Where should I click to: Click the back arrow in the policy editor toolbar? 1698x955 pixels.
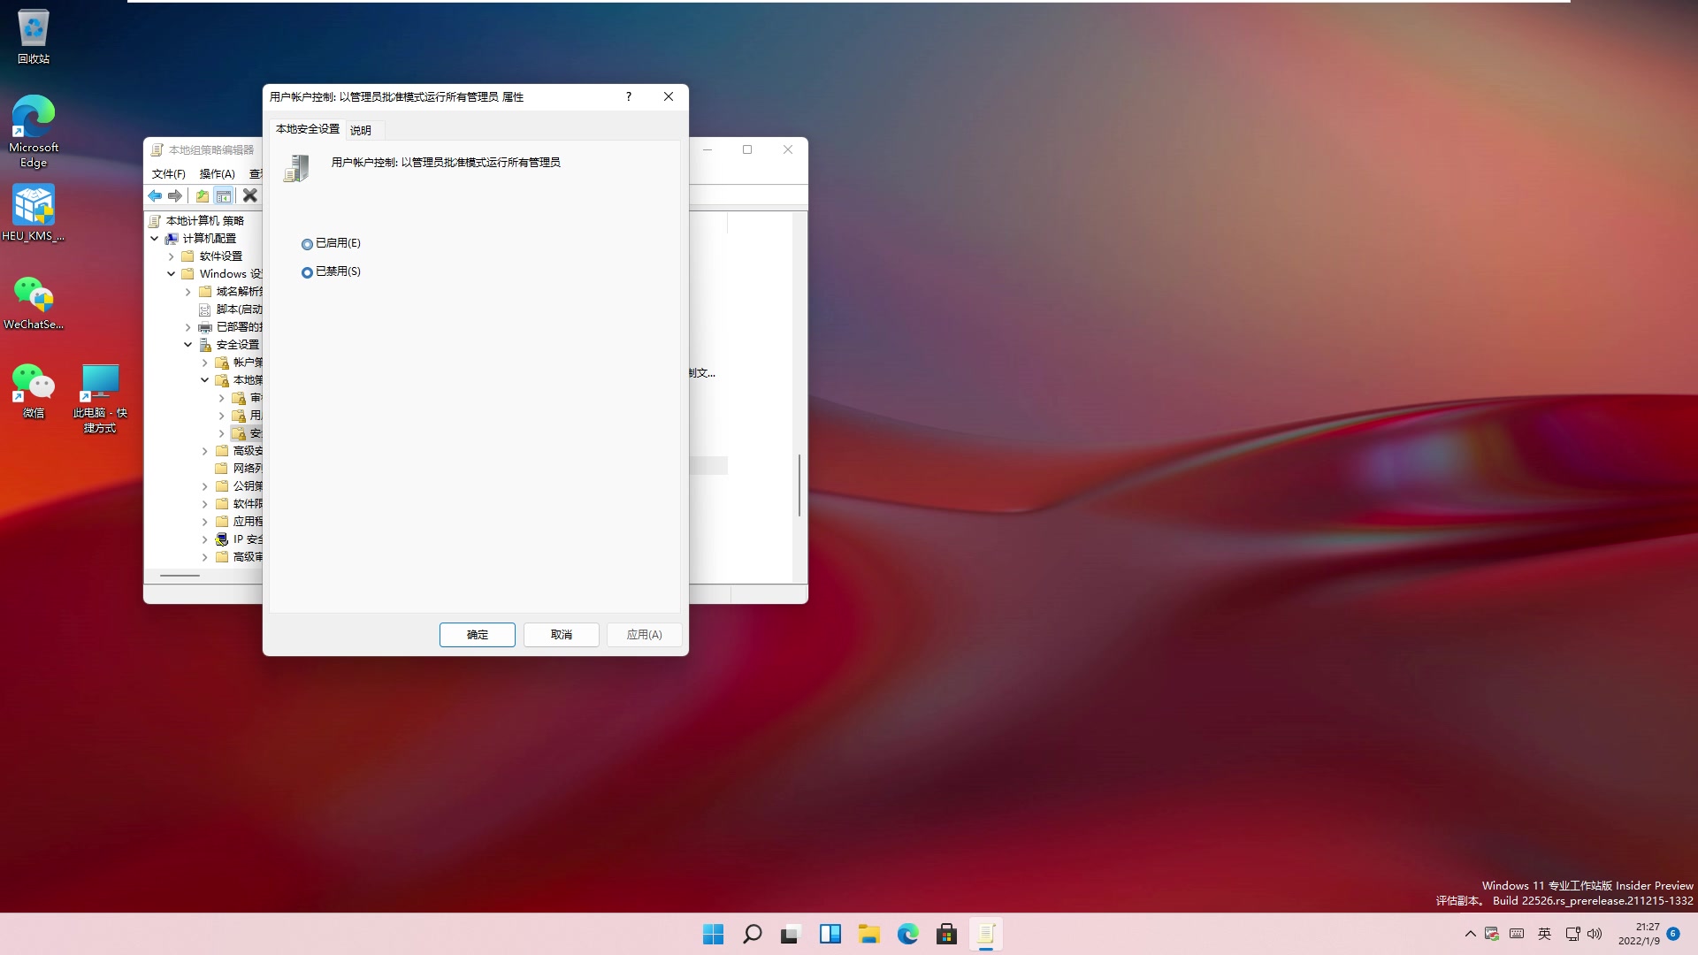[156, 195]
